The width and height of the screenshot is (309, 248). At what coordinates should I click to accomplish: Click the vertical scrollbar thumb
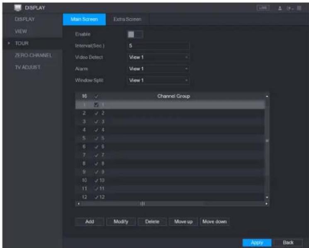(x=267, y=141)
